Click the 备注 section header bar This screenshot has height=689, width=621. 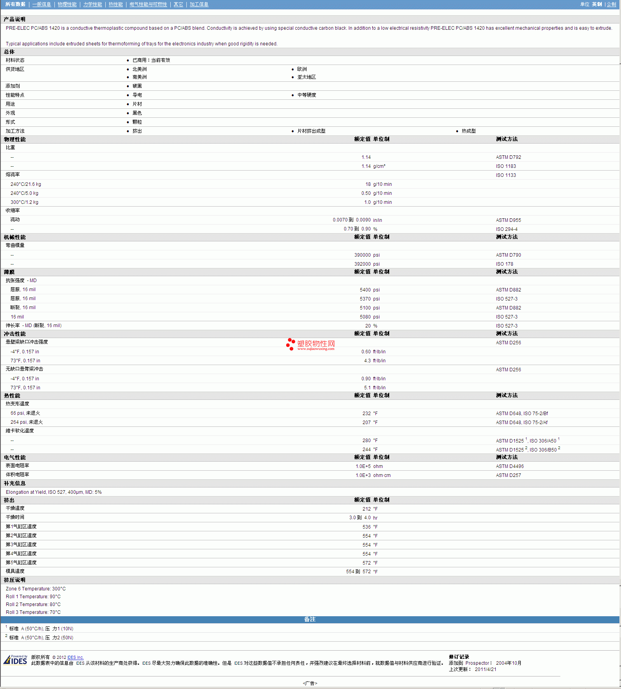pos(310,619)
